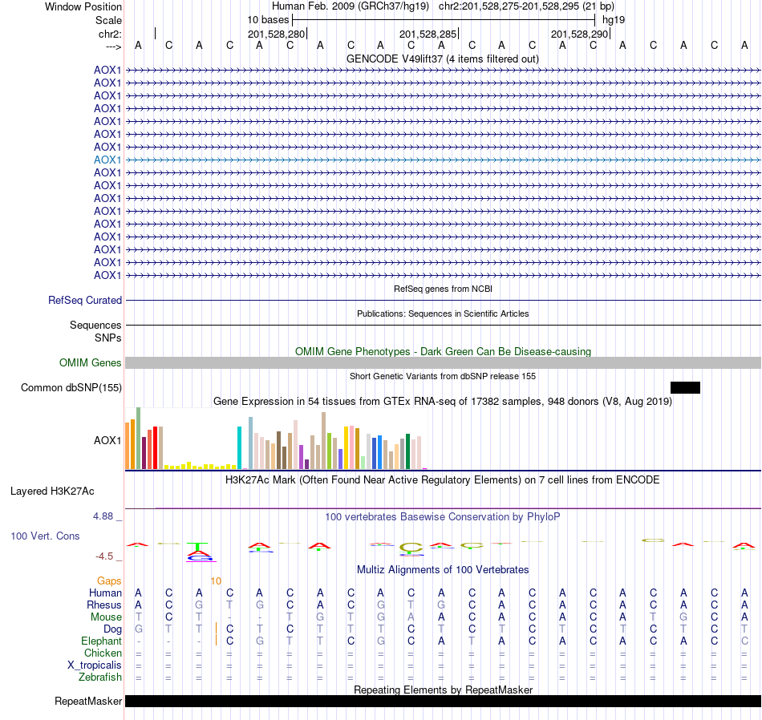Click position marker 201,528,285

(x=428, y=34)
